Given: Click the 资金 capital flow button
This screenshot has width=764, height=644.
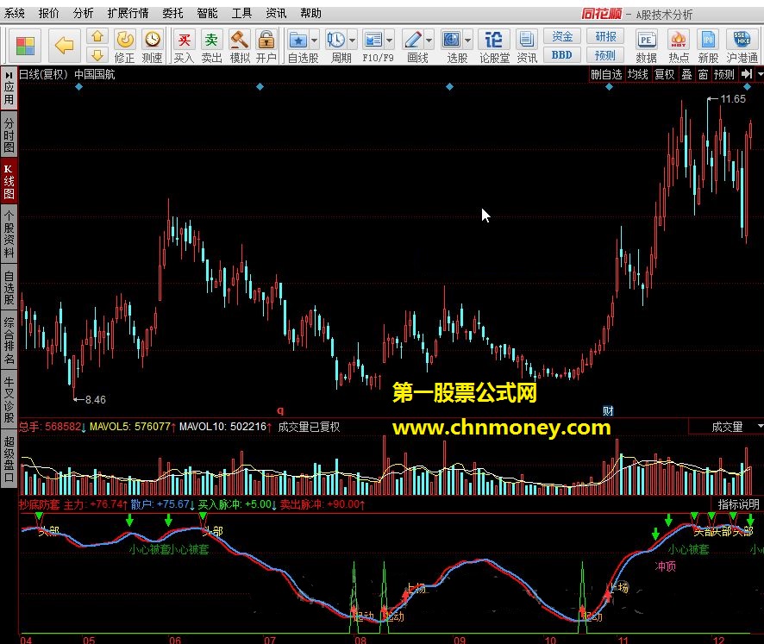Looking at the screenshot, I should pyautogui.click(x=562, y=36).
